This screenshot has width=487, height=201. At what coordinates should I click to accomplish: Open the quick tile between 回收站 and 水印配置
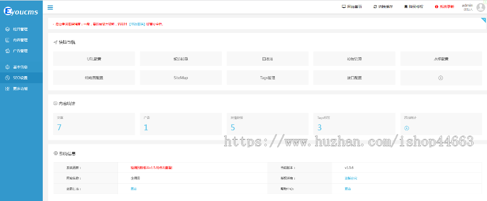tap(354, 58)
